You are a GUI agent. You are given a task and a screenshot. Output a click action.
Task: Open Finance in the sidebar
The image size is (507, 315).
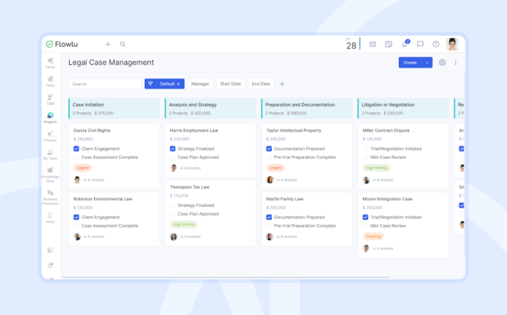pos(50,137)
